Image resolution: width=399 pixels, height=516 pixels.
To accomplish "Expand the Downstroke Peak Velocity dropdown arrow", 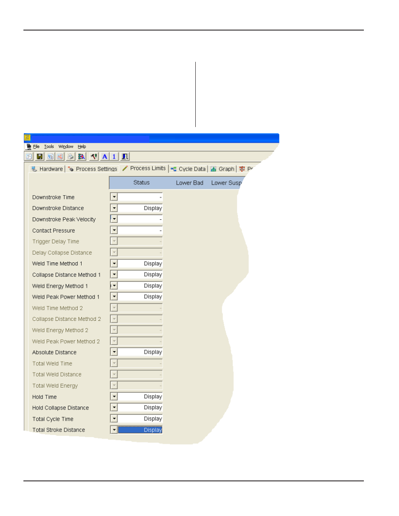I will point(114,219).
